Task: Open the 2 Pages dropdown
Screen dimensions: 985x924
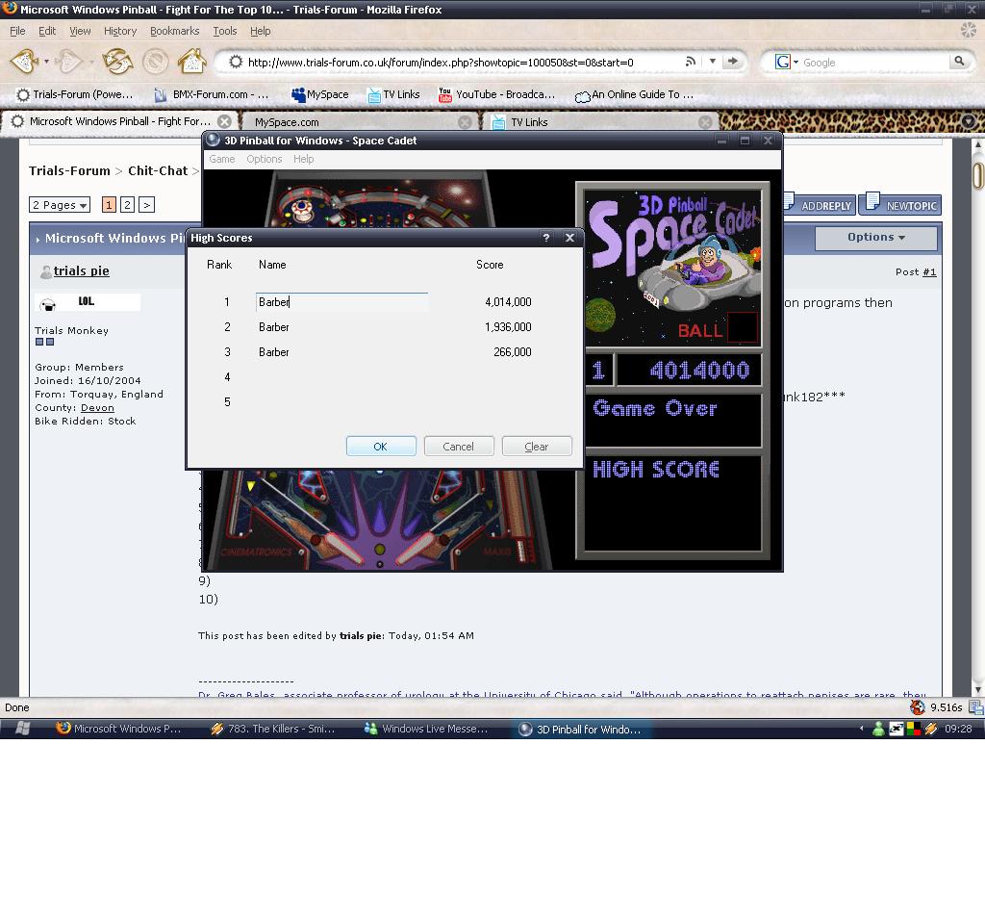Action: coord(60,205)
